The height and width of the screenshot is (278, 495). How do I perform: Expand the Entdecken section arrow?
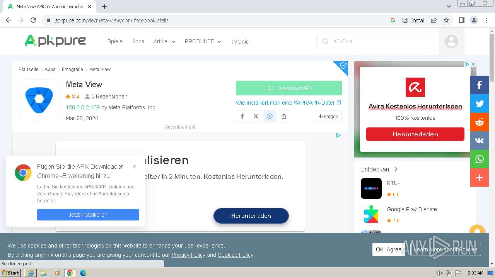(x=396, y=169)
